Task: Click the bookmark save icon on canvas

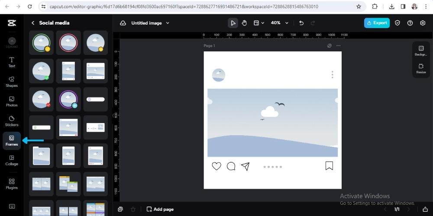Action: click(329, 165)
